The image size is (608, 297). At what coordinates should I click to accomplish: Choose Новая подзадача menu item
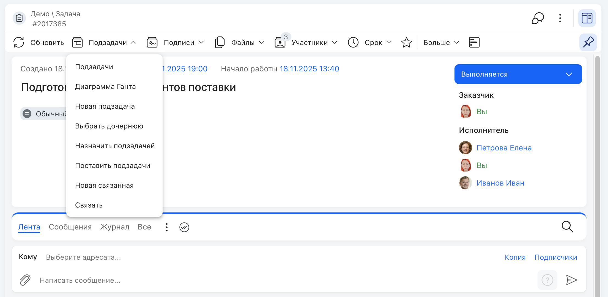[x=114, y=106]
